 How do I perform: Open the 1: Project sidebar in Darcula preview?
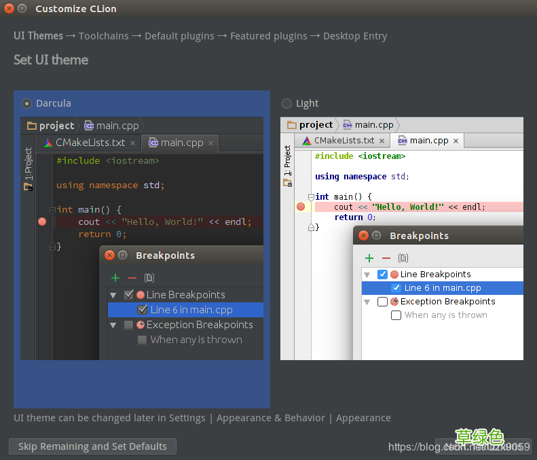point(28,169)
